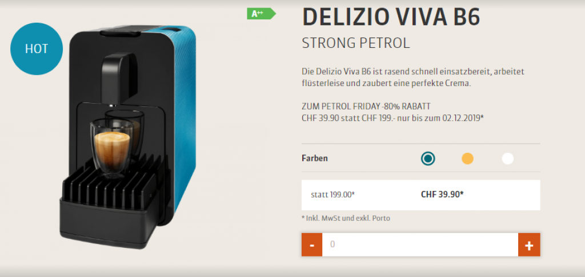Click the Inkl. MwSt footnote text
Screen dimensions: 585x277
point(346,218)
